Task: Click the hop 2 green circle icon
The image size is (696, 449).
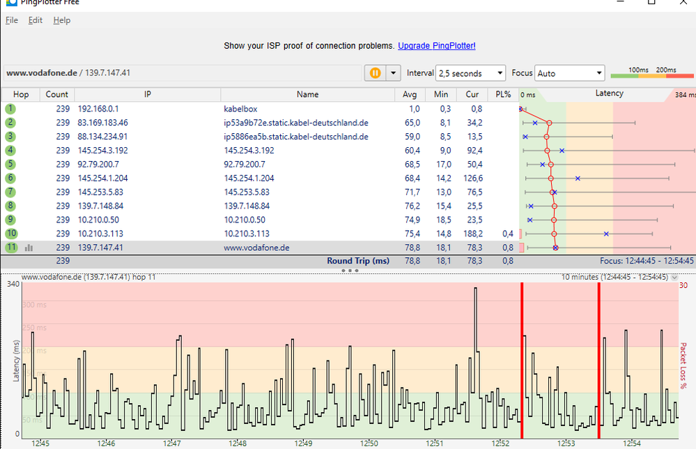Action: point(10,123)
